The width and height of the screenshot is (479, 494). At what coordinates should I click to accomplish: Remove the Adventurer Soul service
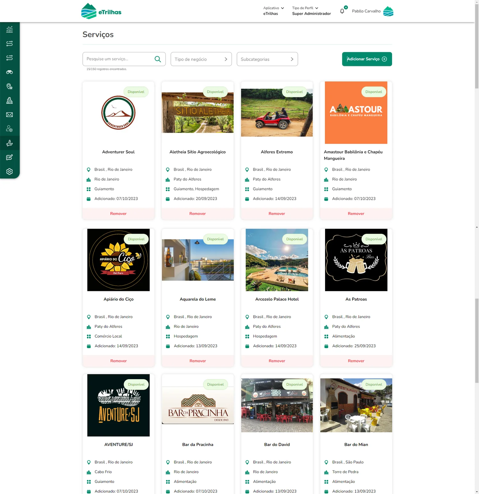118,213
